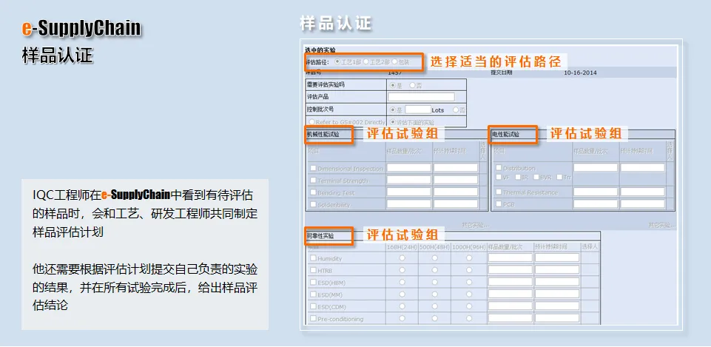Click estimated duration field for Dimensional Inspection
Screen dimensions: 711x347
click(x=456, y=168)
